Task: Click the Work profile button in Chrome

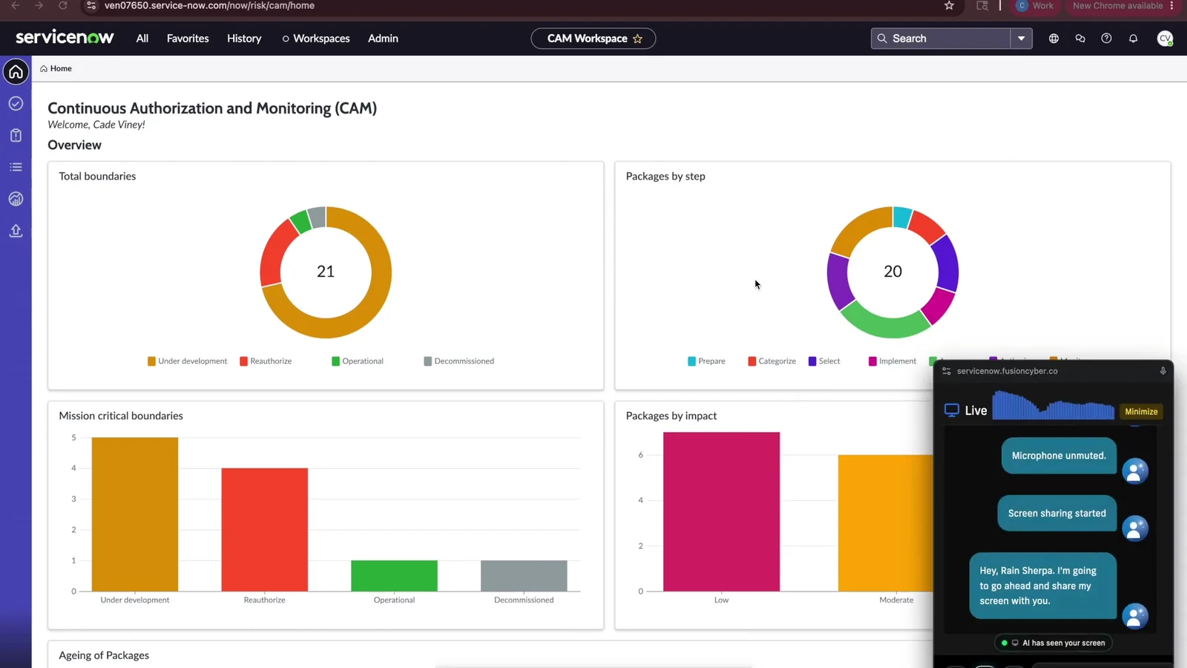Action: pyautogui.click(x=1035, y=6)
